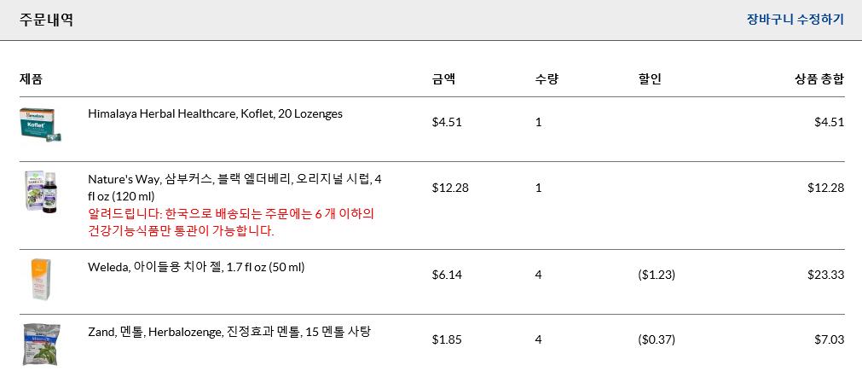This screenshot has width=862, height=371.
Task: Open the 장바구니 수정하기 link
Action: click(795, 20)
